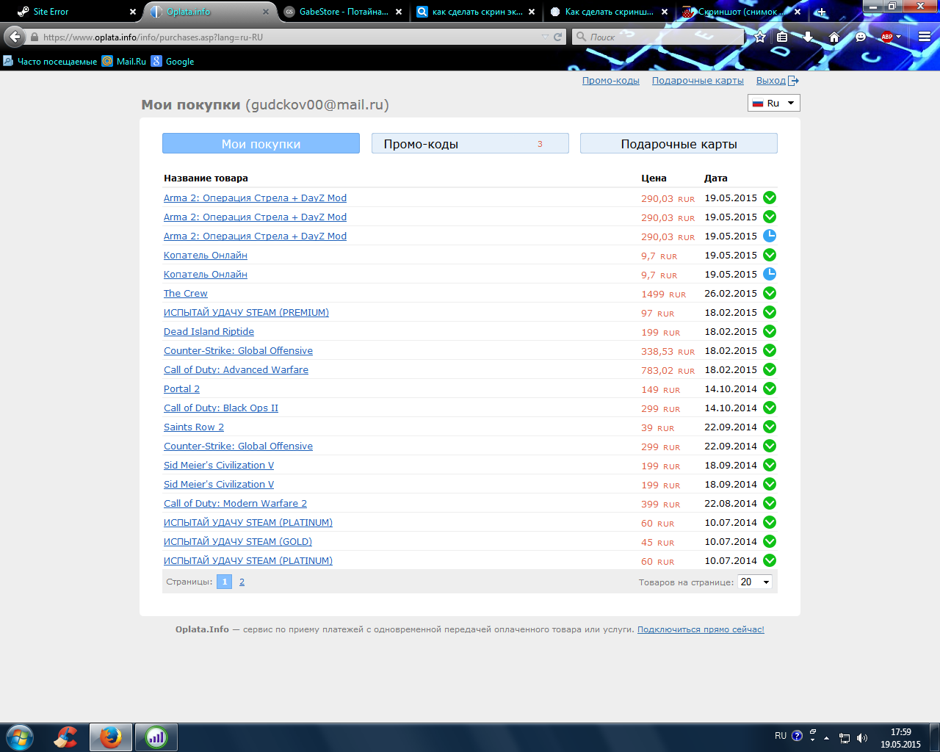Image resolution: width=940 pixels, height=752 pixels.
Task: Go to the home page icon
Action: pyautogui.click(x=834, y=37)
